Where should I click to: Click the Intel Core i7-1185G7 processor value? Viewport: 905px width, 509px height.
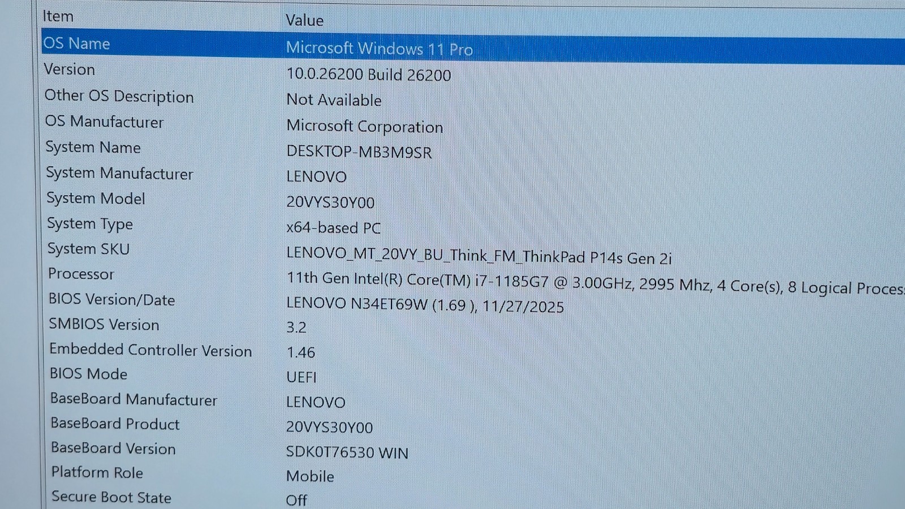pyautogui.click(x=596, y=283)
